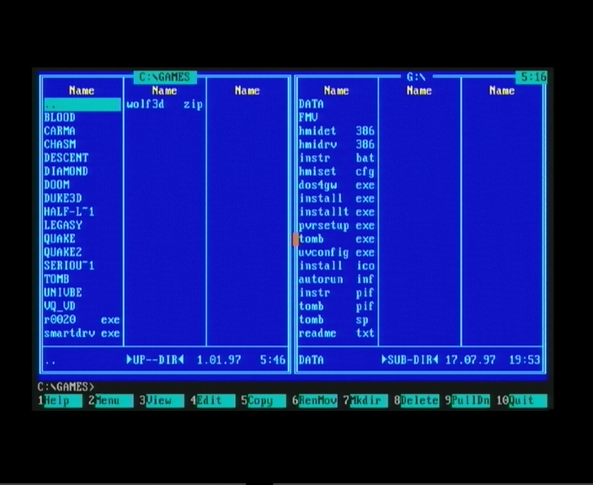Viewport: 593px width, 485px height.
Task: Select the installt exe file
Action: tap(337, 211)
